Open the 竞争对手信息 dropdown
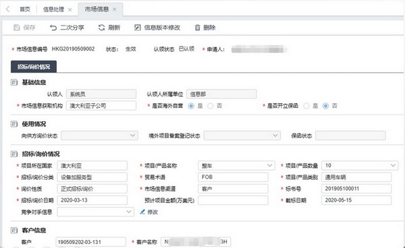This screenshot has width=405, height=248. 96,212
